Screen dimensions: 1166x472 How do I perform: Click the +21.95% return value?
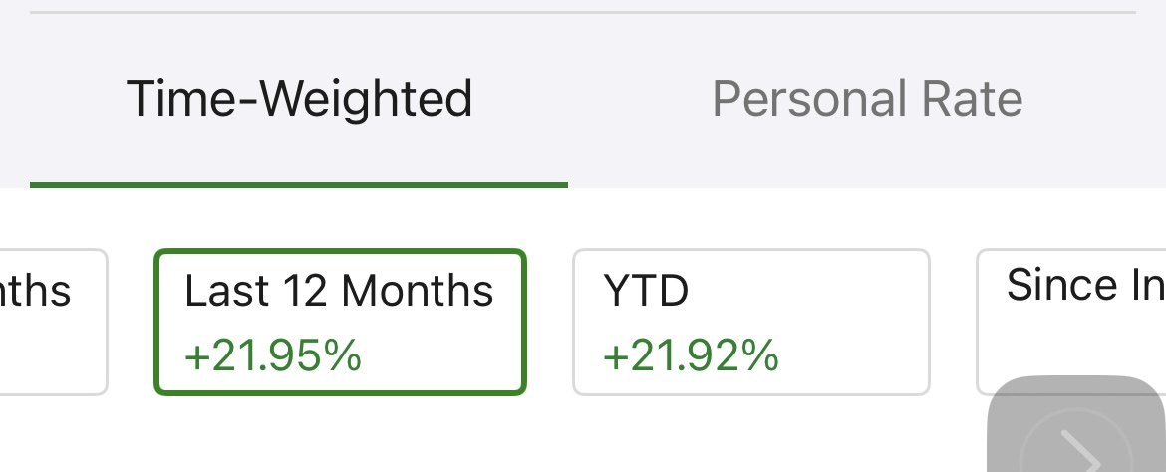tap(273, 355)
